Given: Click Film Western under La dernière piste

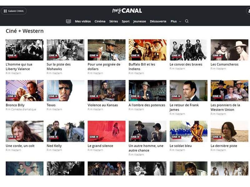Looking at the screenshot, I should click(x=218, y=150).
